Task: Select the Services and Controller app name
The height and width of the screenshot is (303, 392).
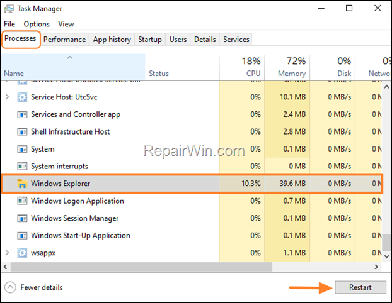Action: [76, 114]
